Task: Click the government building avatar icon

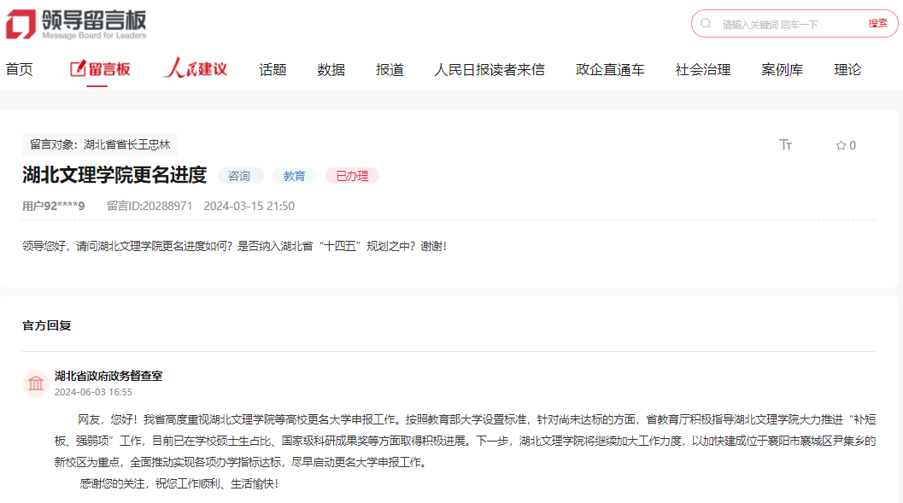Action: (36, 383)
